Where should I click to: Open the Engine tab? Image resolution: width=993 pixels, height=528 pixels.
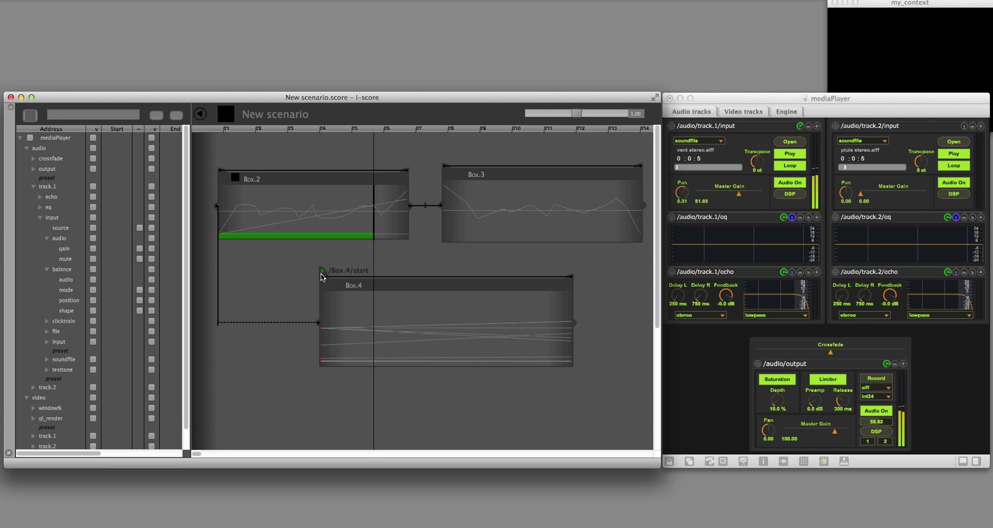tap(786, 111)
